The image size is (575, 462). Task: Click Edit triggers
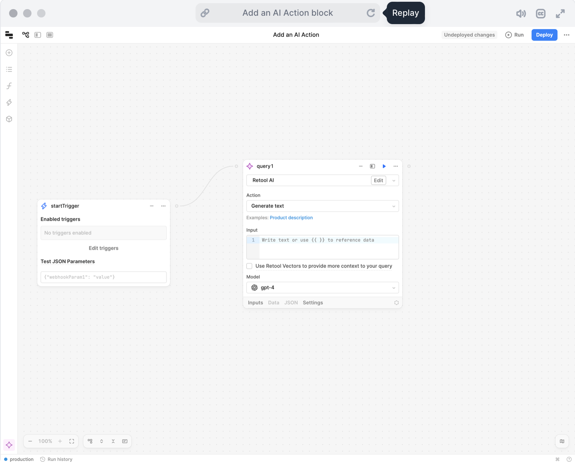point(104,248)
